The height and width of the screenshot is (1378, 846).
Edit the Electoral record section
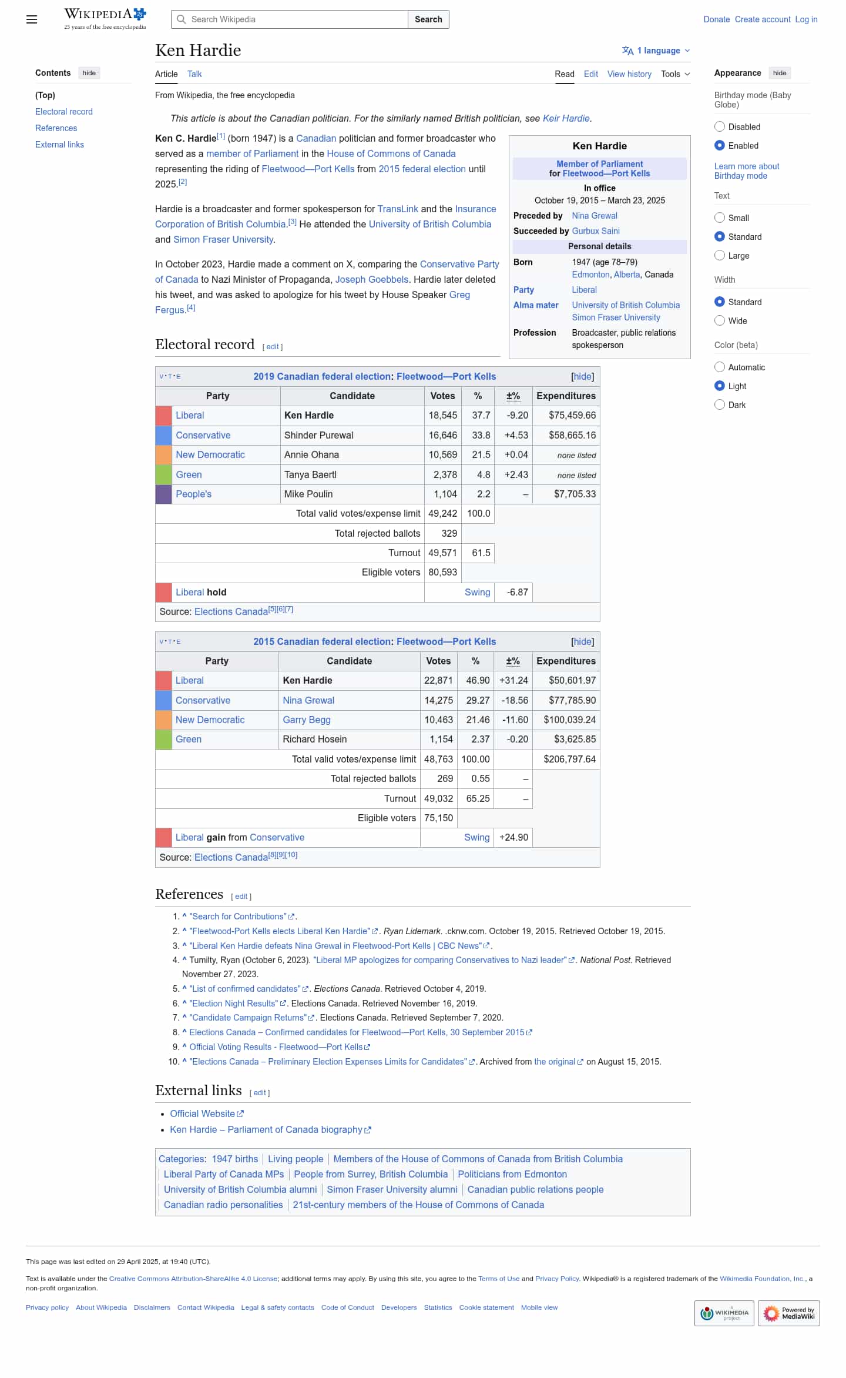click(x=273, y=347)
